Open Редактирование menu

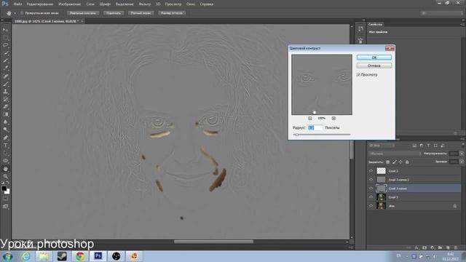(40, 4)
